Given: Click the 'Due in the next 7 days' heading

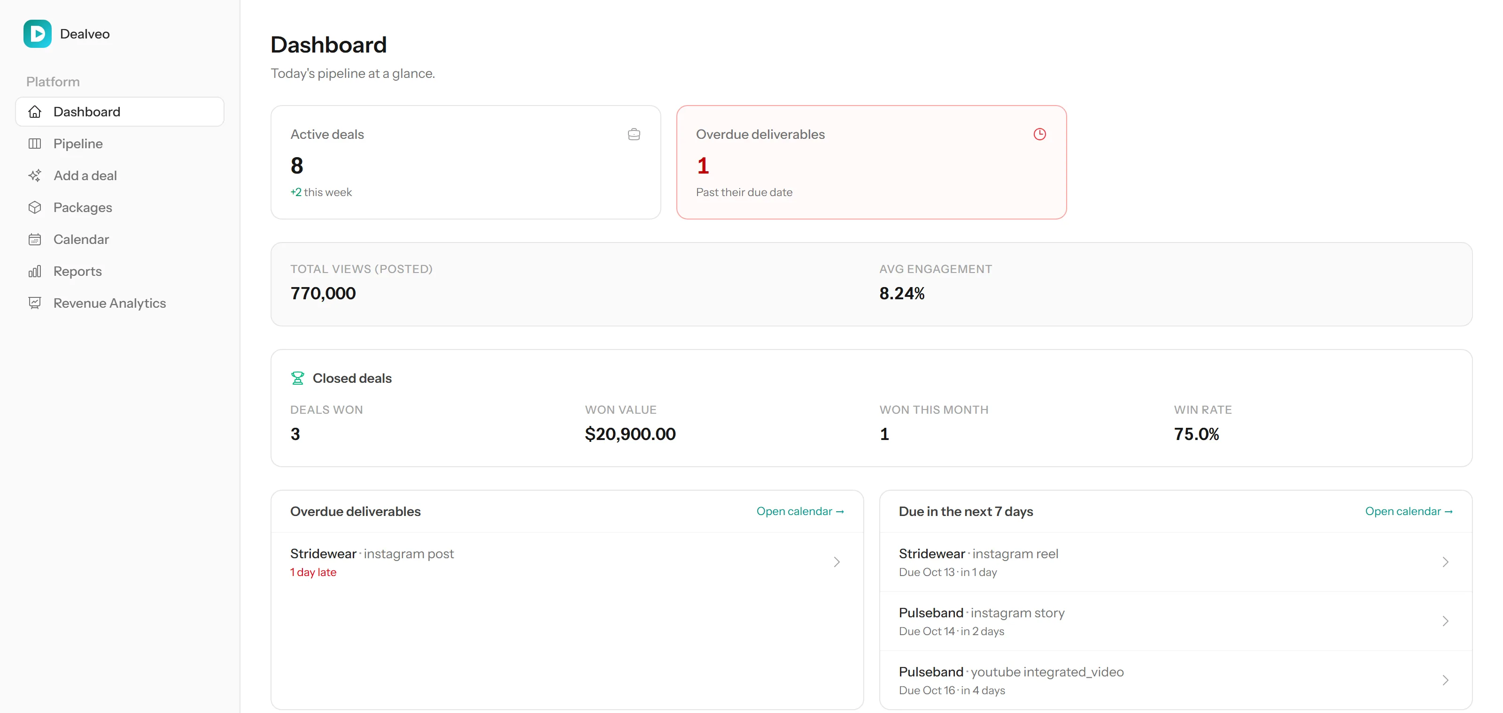Looking at the screenshot, I should [x=966, y=511].
